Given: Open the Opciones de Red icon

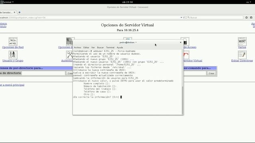Looking at the screenshot, I should click(13, 41).
